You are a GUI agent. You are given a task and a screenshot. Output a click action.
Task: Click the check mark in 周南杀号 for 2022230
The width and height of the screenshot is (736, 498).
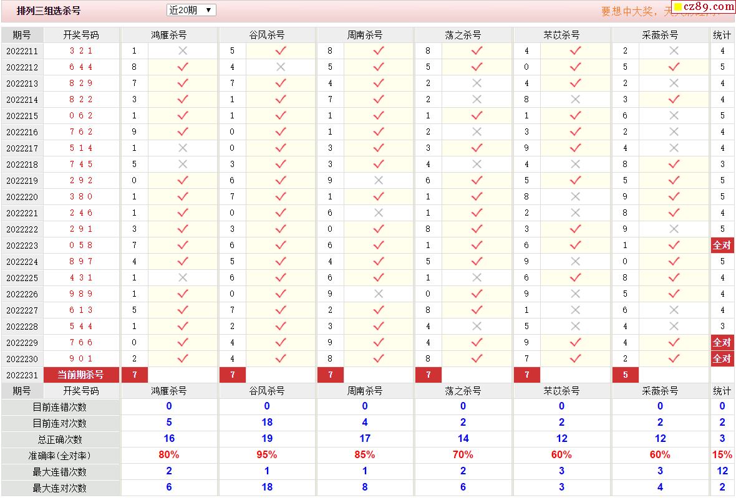379,358
